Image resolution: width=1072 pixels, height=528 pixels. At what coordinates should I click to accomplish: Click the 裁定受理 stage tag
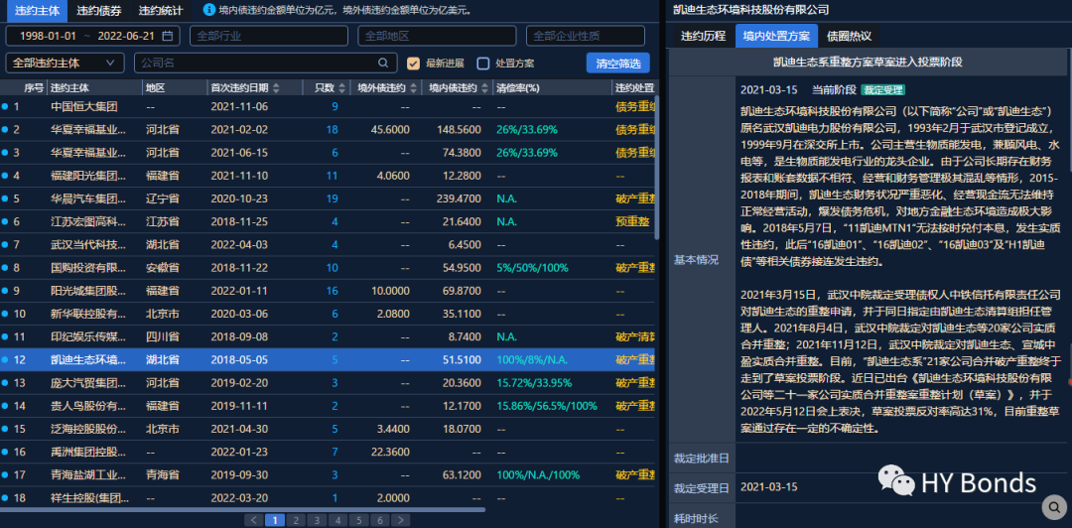883,90
